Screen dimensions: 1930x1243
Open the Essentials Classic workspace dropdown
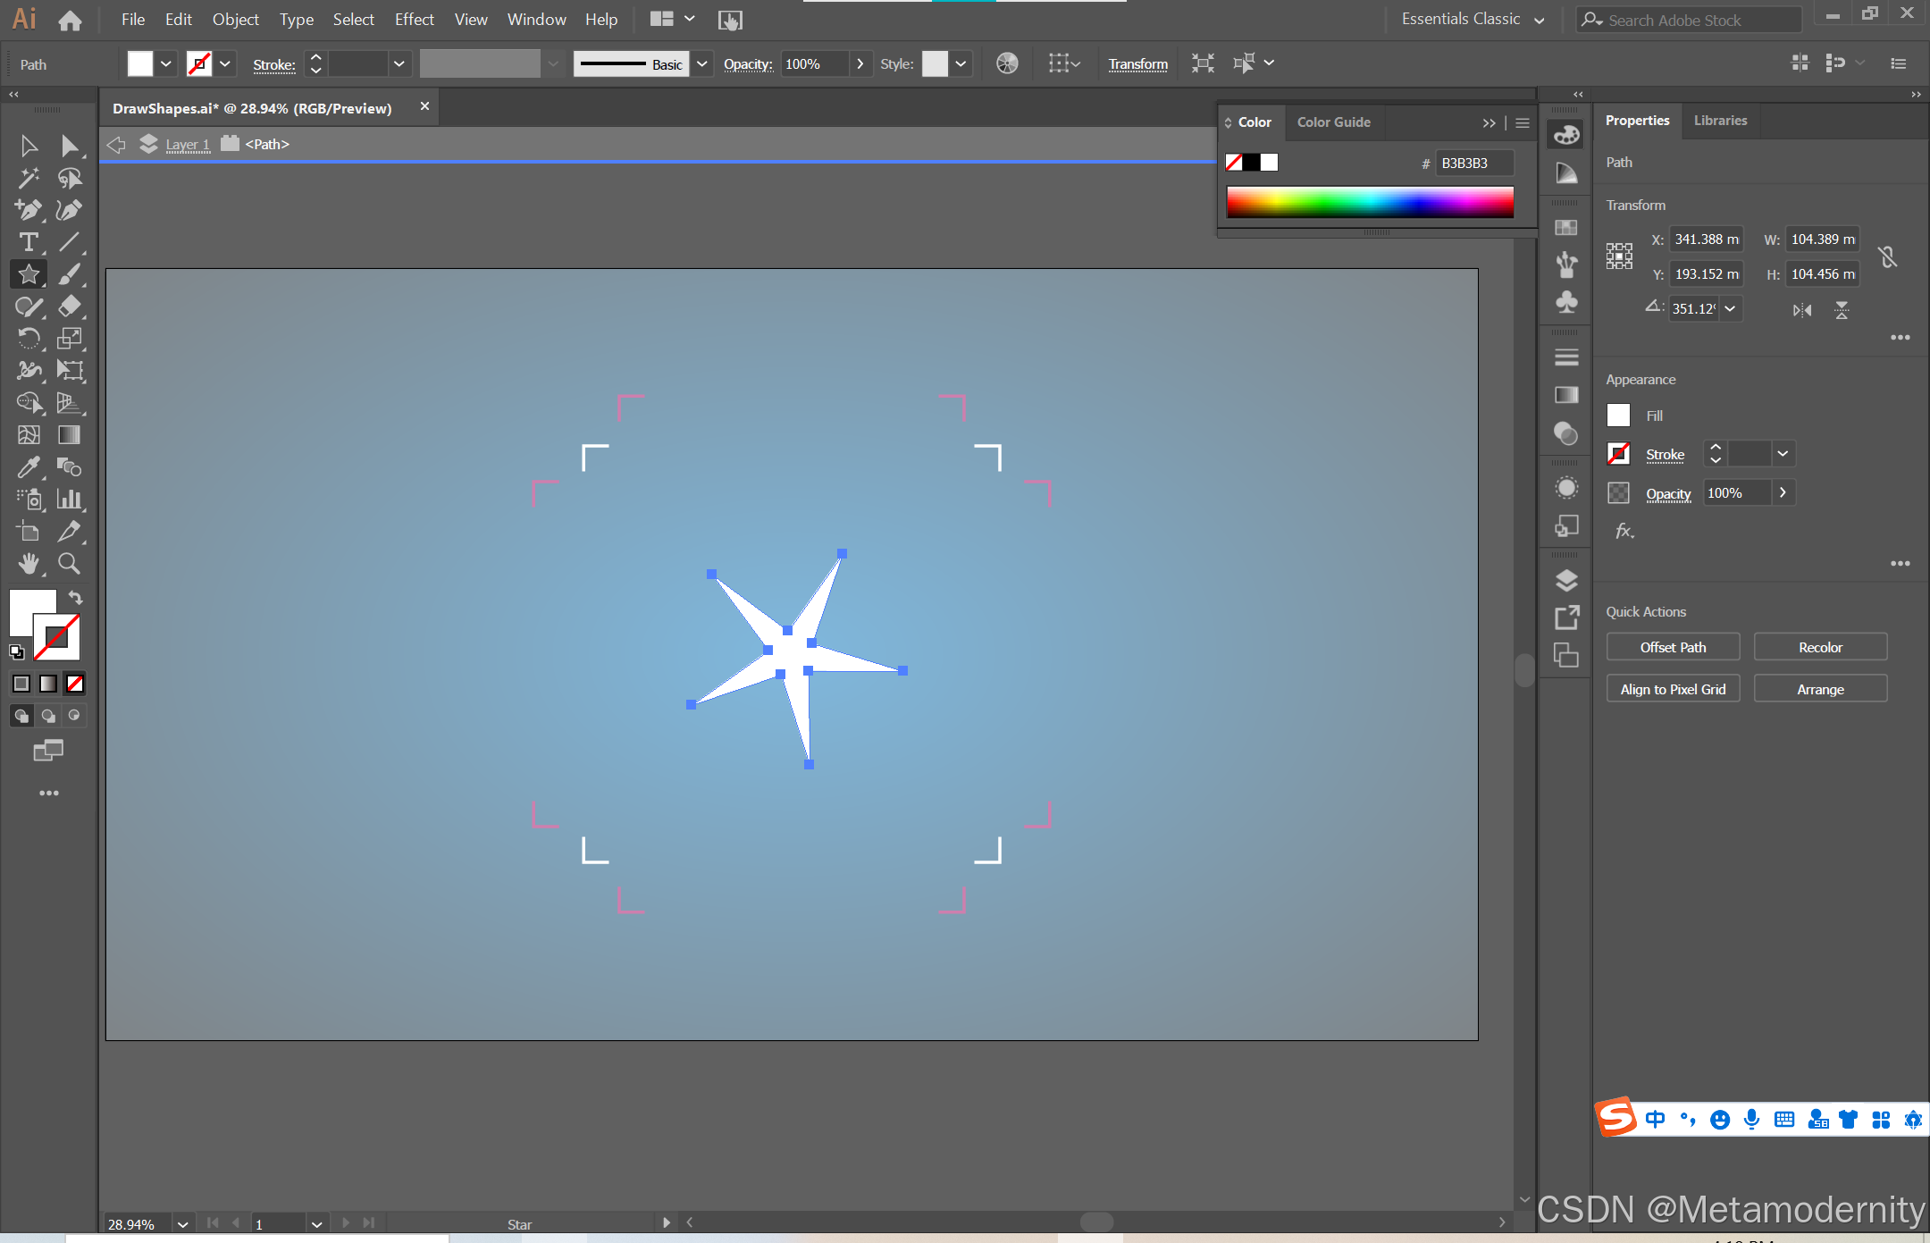pyautogui.click(x=1539, y=20)
